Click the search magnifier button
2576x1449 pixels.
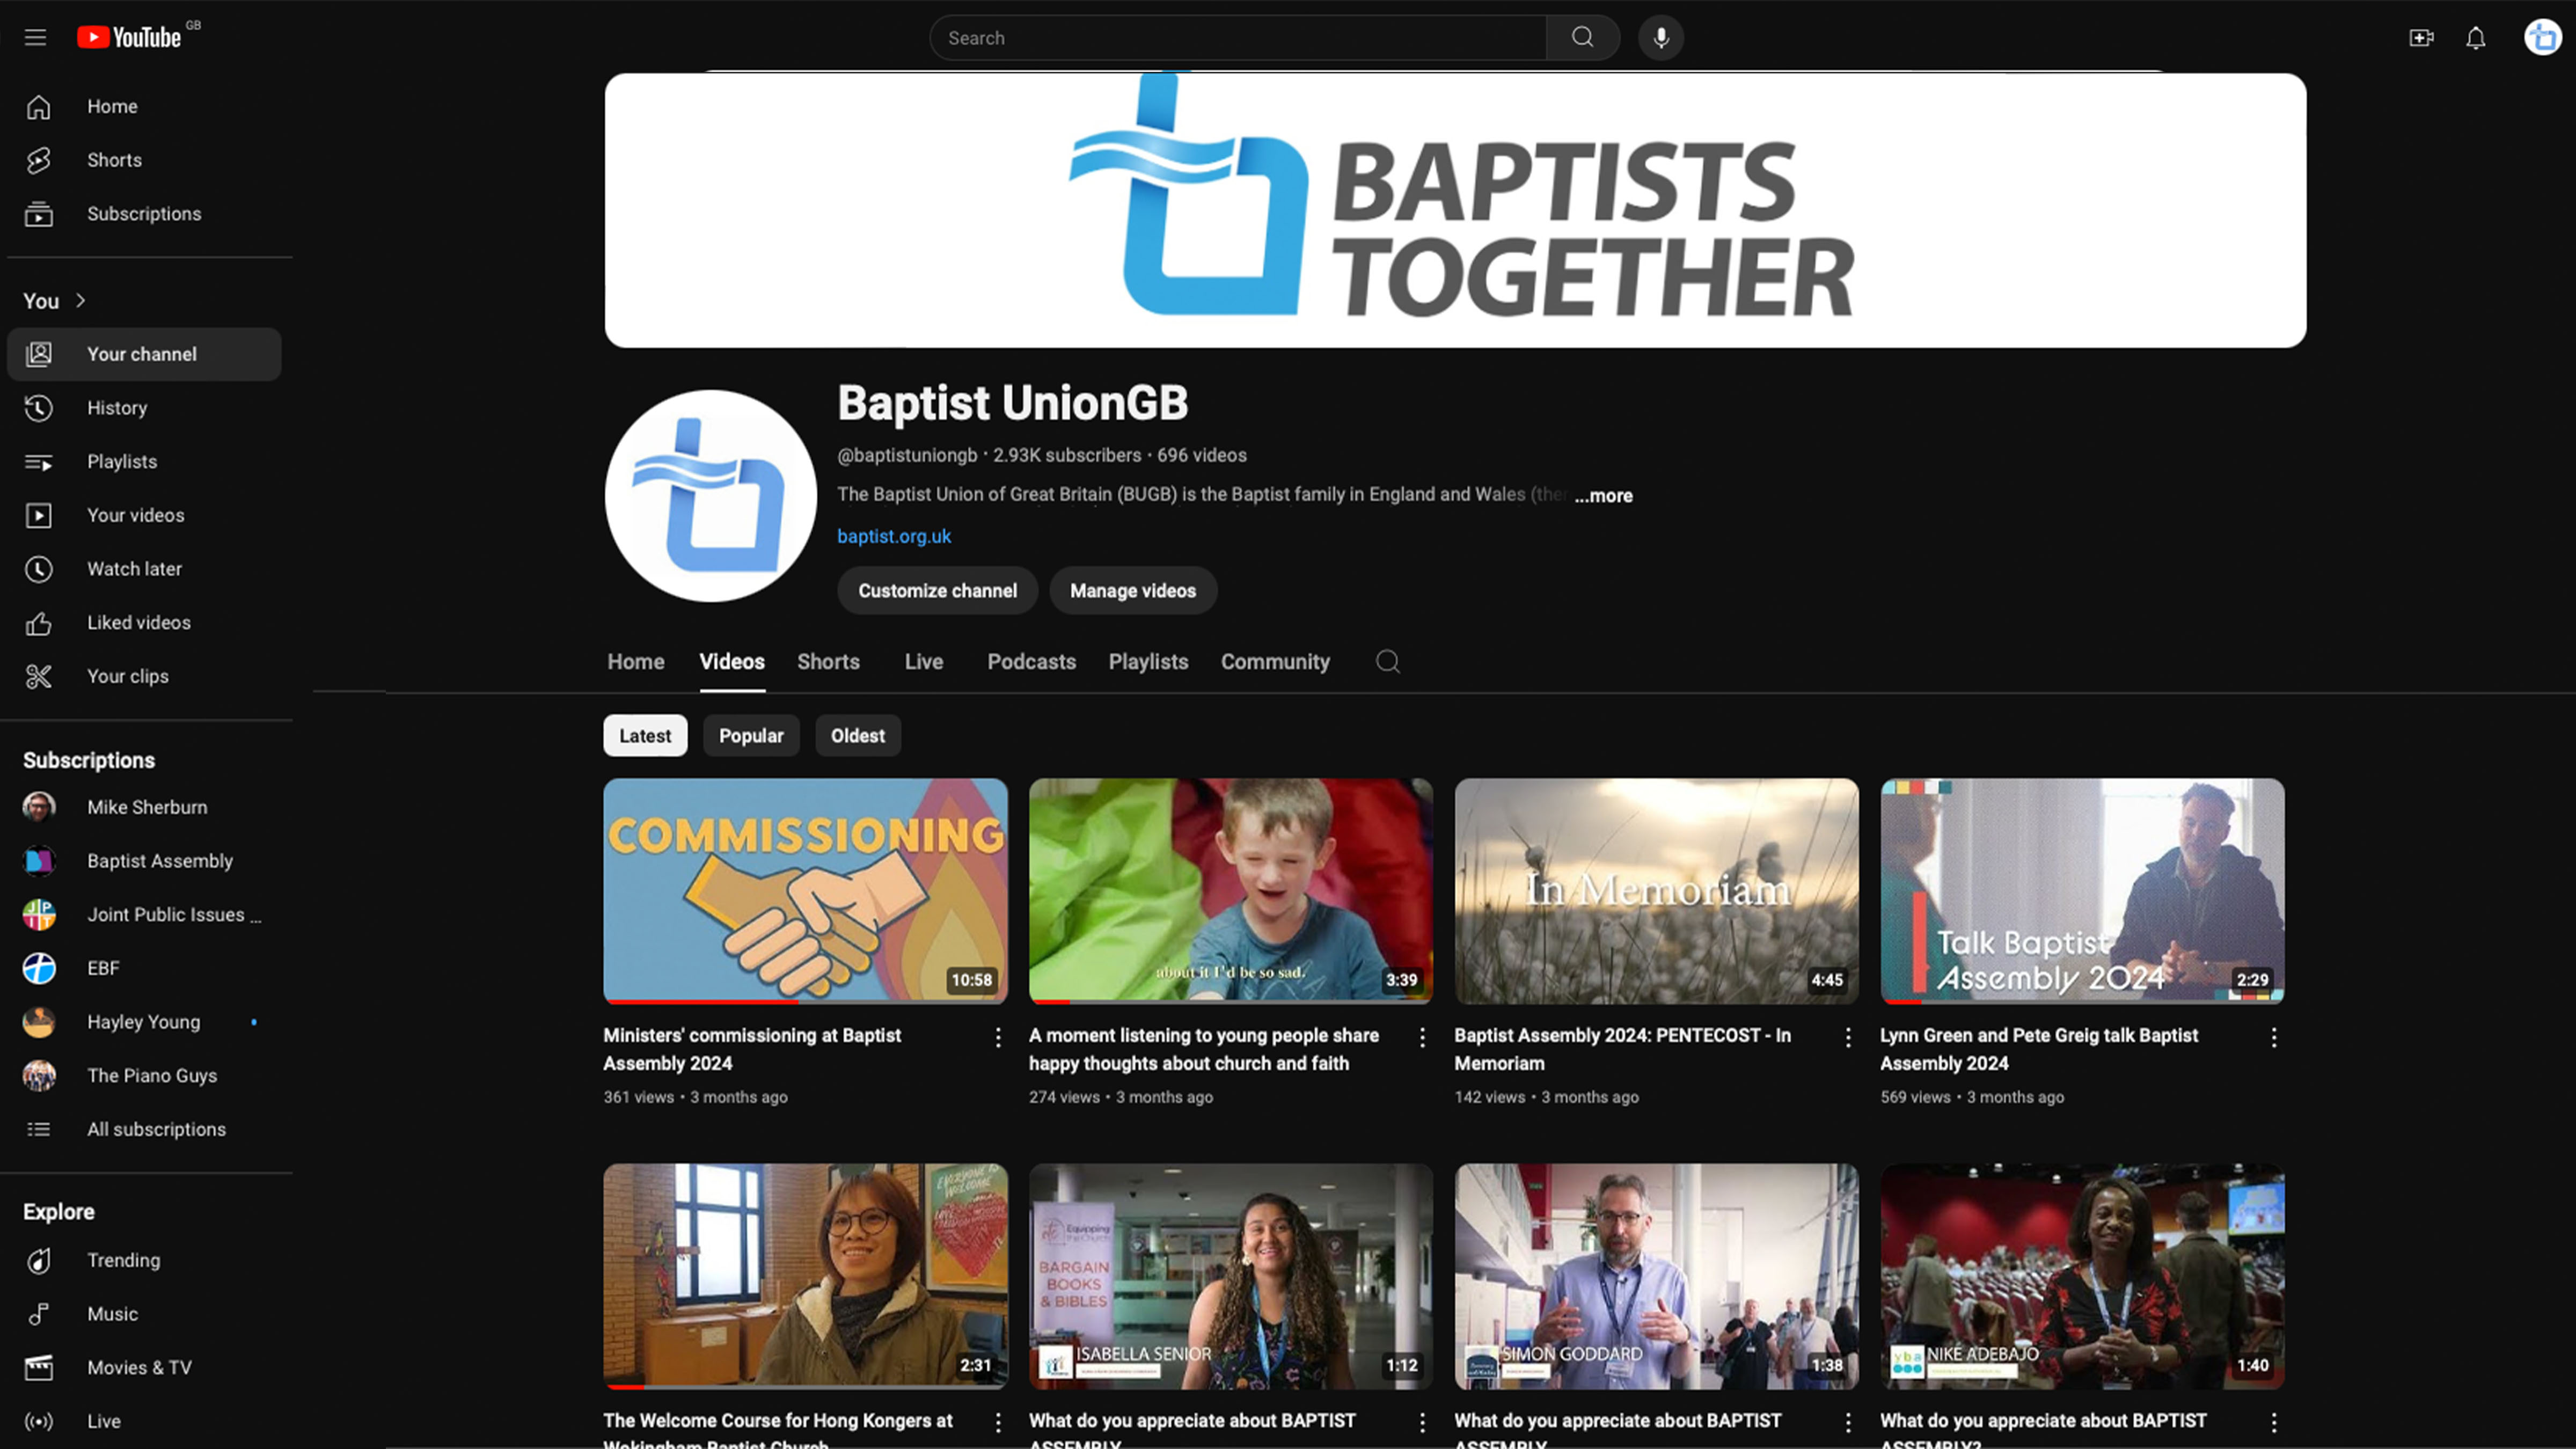(x=1582, y=38)
